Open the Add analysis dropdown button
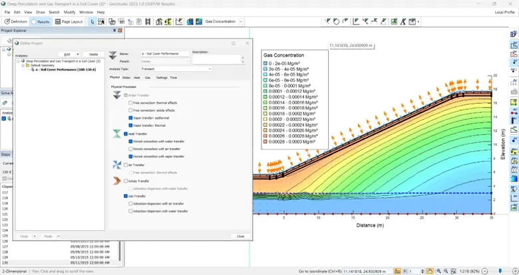The width and height of the screenshot is (519, 275). click(x=68, y=54)
